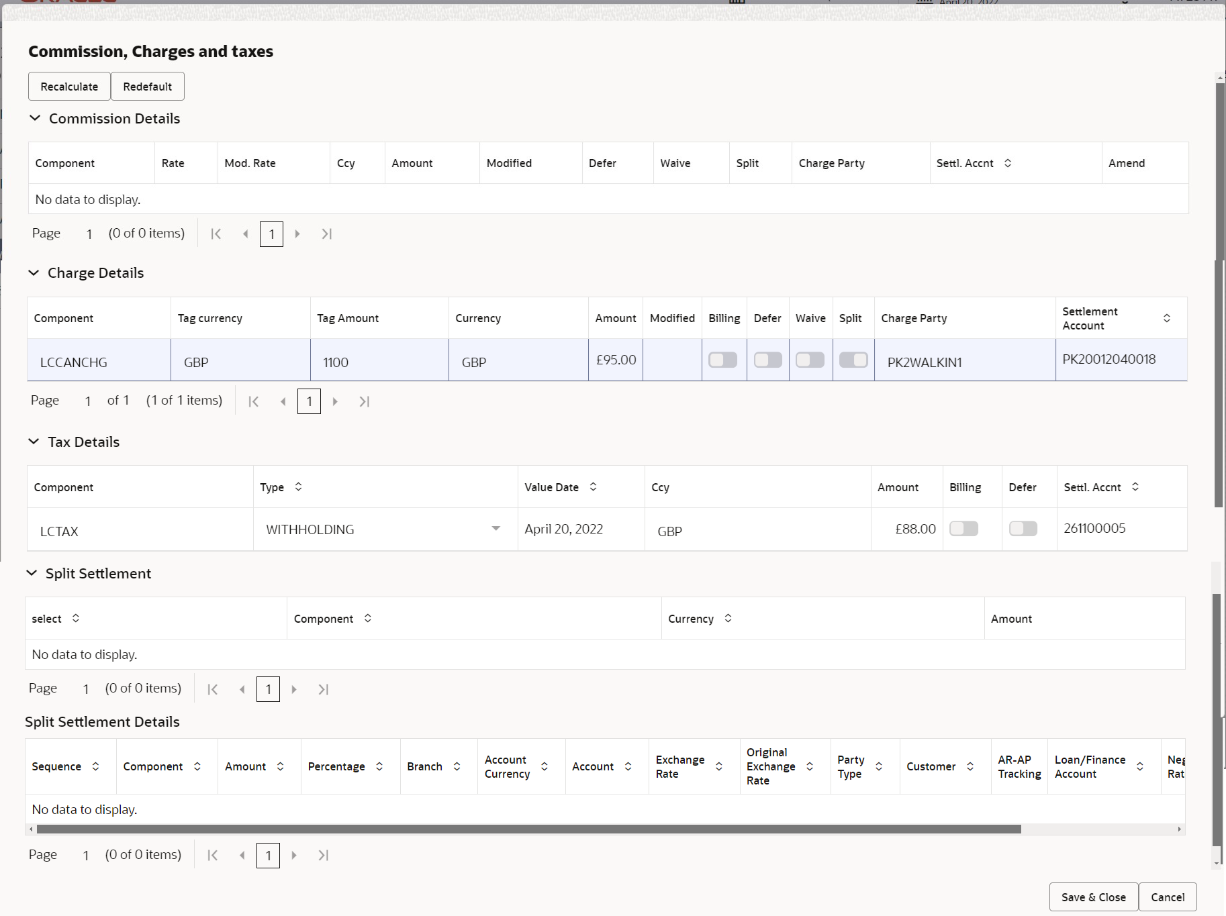Jump to last page of Commission Details pagination
The height and width of the screenshot is (916, 1226).
(x=327, y=234)
